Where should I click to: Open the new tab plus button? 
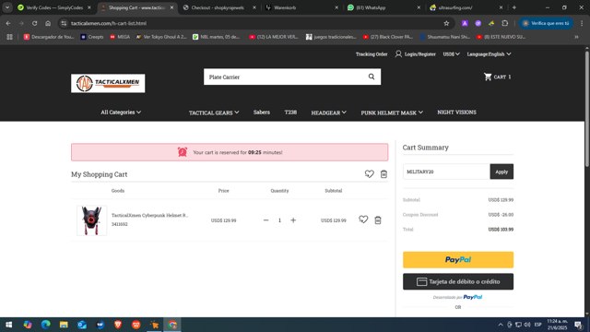(x=514, y=7)
